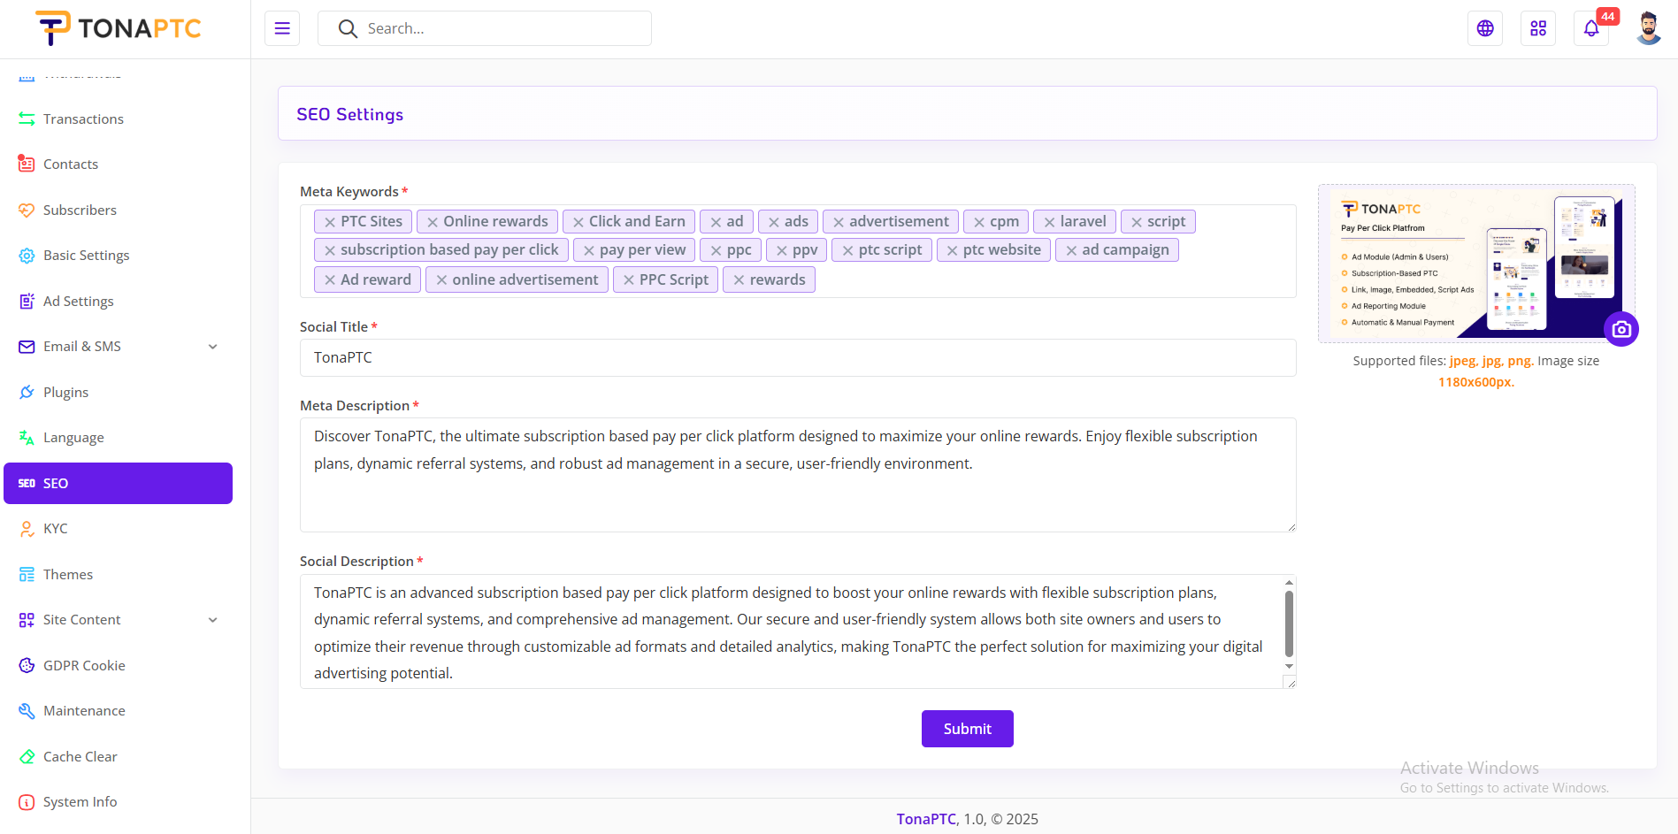The height and width of the screenshot is (834, 1678).
Task: Remove the 'online advertisement' keyword tag
Action: point(441,279)
